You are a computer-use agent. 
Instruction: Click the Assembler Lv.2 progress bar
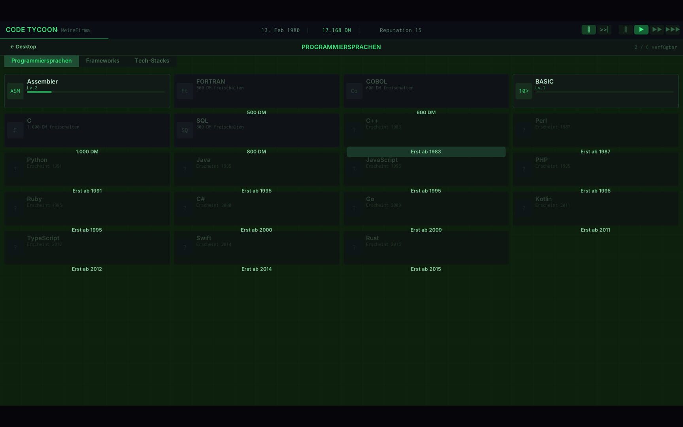[x=96, y=92]
